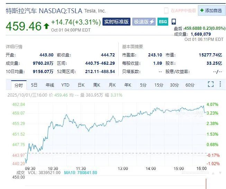The image size is (226, 189).
Task: Click the fullscreen chart icon
Action: coord(210,84)
